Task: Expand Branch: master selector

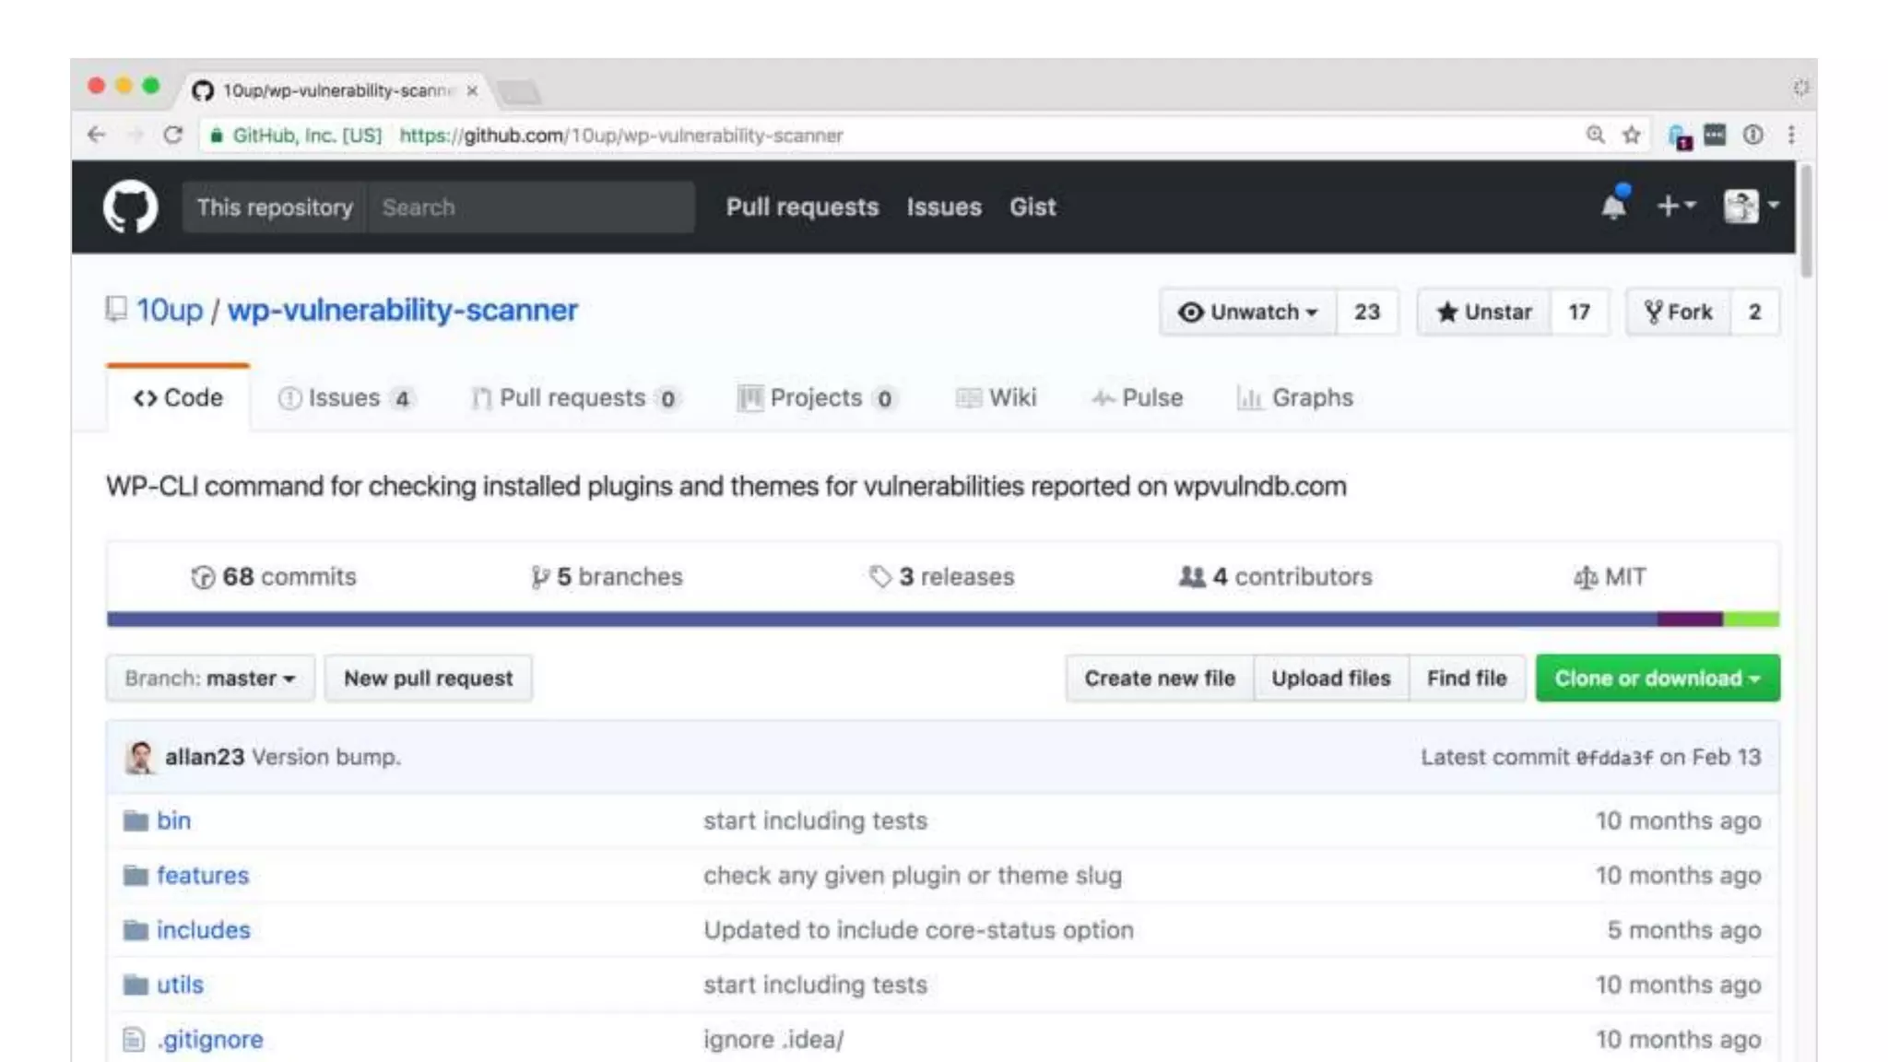Action: point(209,678)
